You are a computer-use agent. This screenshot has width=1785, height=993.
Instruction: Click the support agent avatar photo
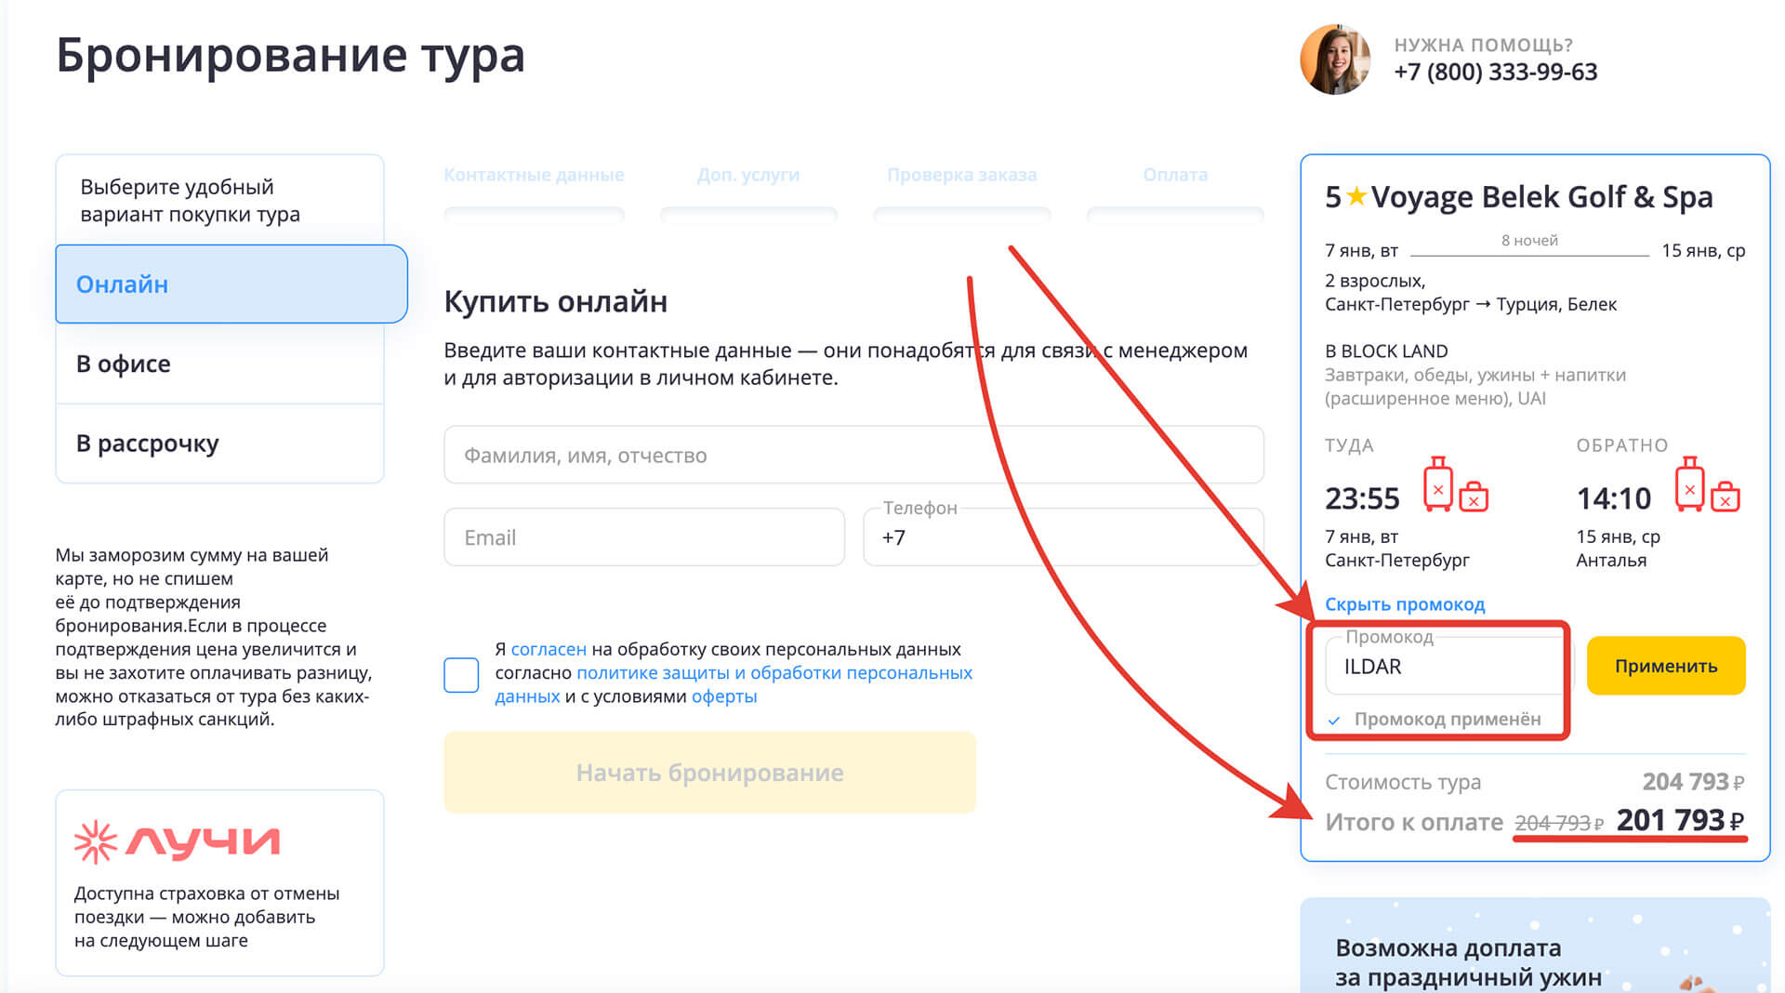(x=1334, y=60)
